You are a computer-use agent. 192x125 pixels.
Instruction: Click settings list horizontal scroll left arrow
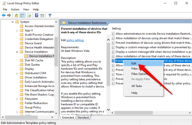pos(112,113)
